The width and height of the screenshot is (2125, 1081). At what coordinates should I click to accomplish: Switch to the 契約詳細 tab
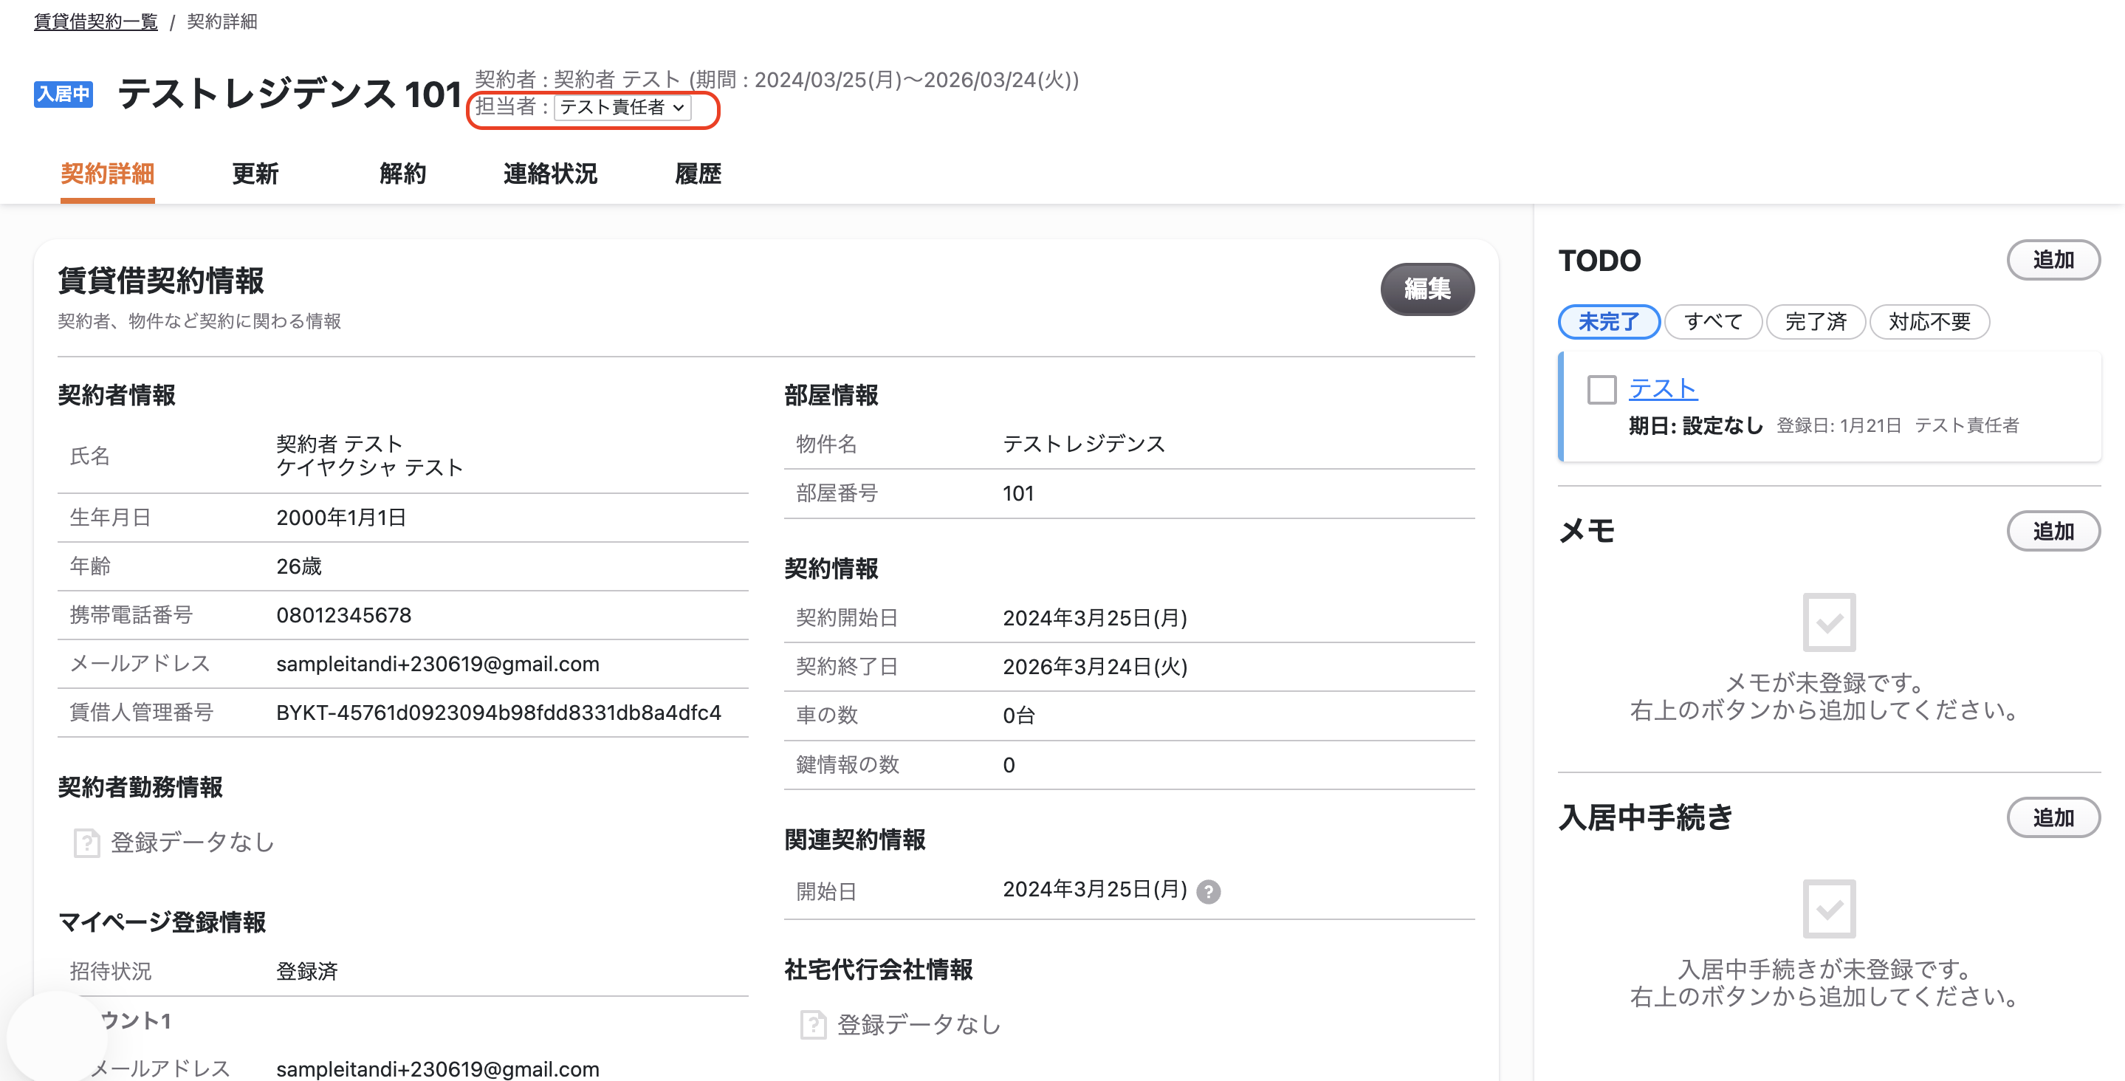click(107, 174)
